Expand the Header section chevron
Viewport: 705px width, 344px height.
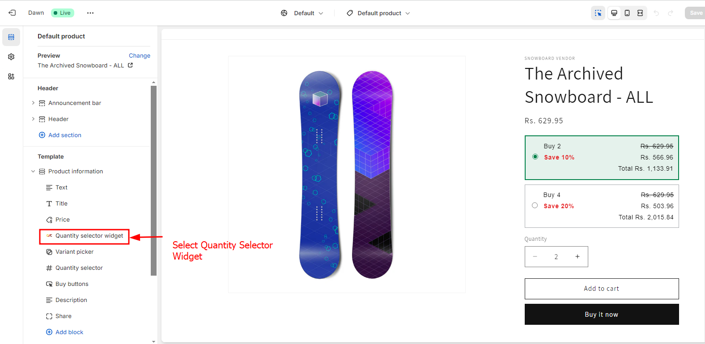click(x=33, y=119)
